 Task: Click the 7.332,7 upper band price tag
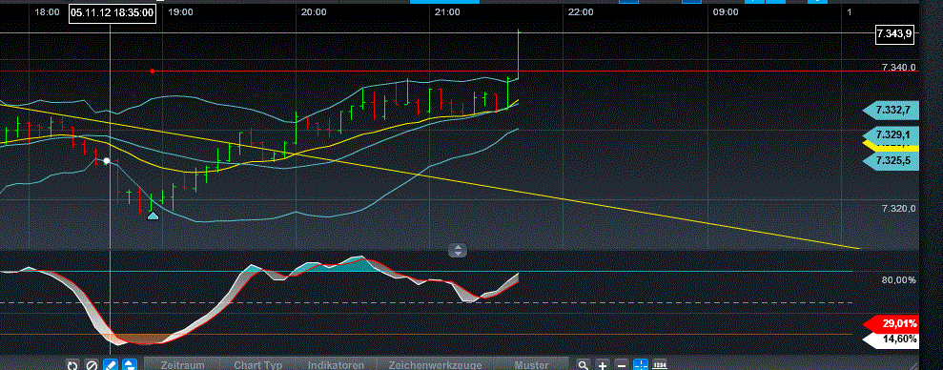pyautogui.click(x=892, y=110)
